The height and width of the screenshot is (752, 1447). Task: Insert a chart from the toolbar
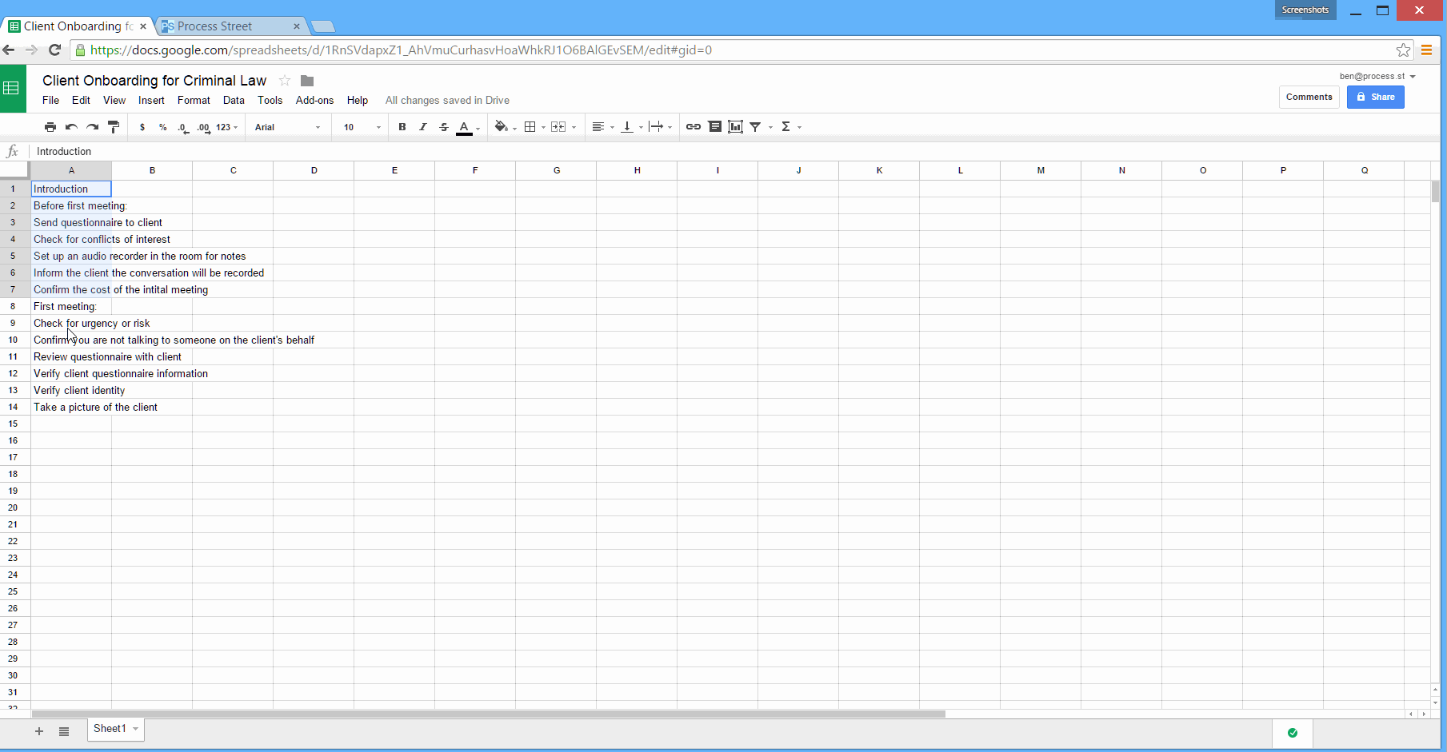point(735,127)
